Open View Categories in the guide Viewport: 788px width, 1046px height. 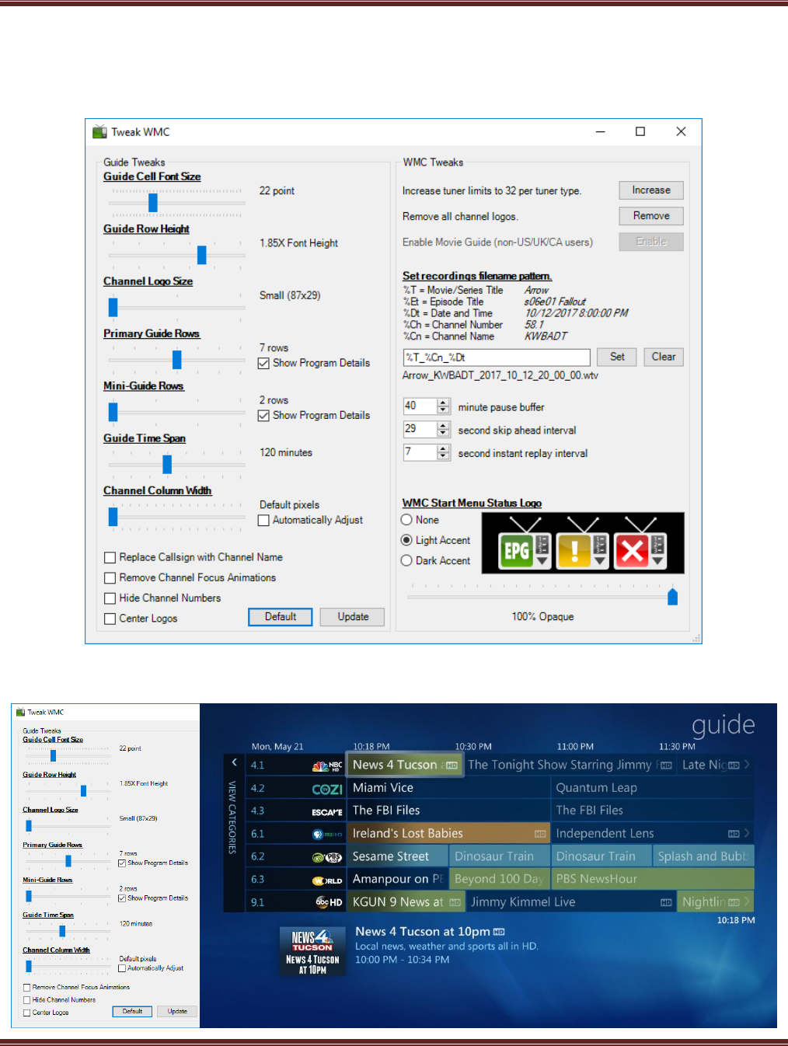[x=232, y=818]
